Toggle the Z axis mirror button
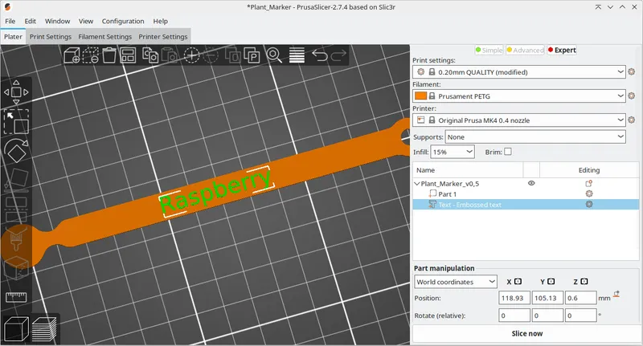 pos(584,281)
